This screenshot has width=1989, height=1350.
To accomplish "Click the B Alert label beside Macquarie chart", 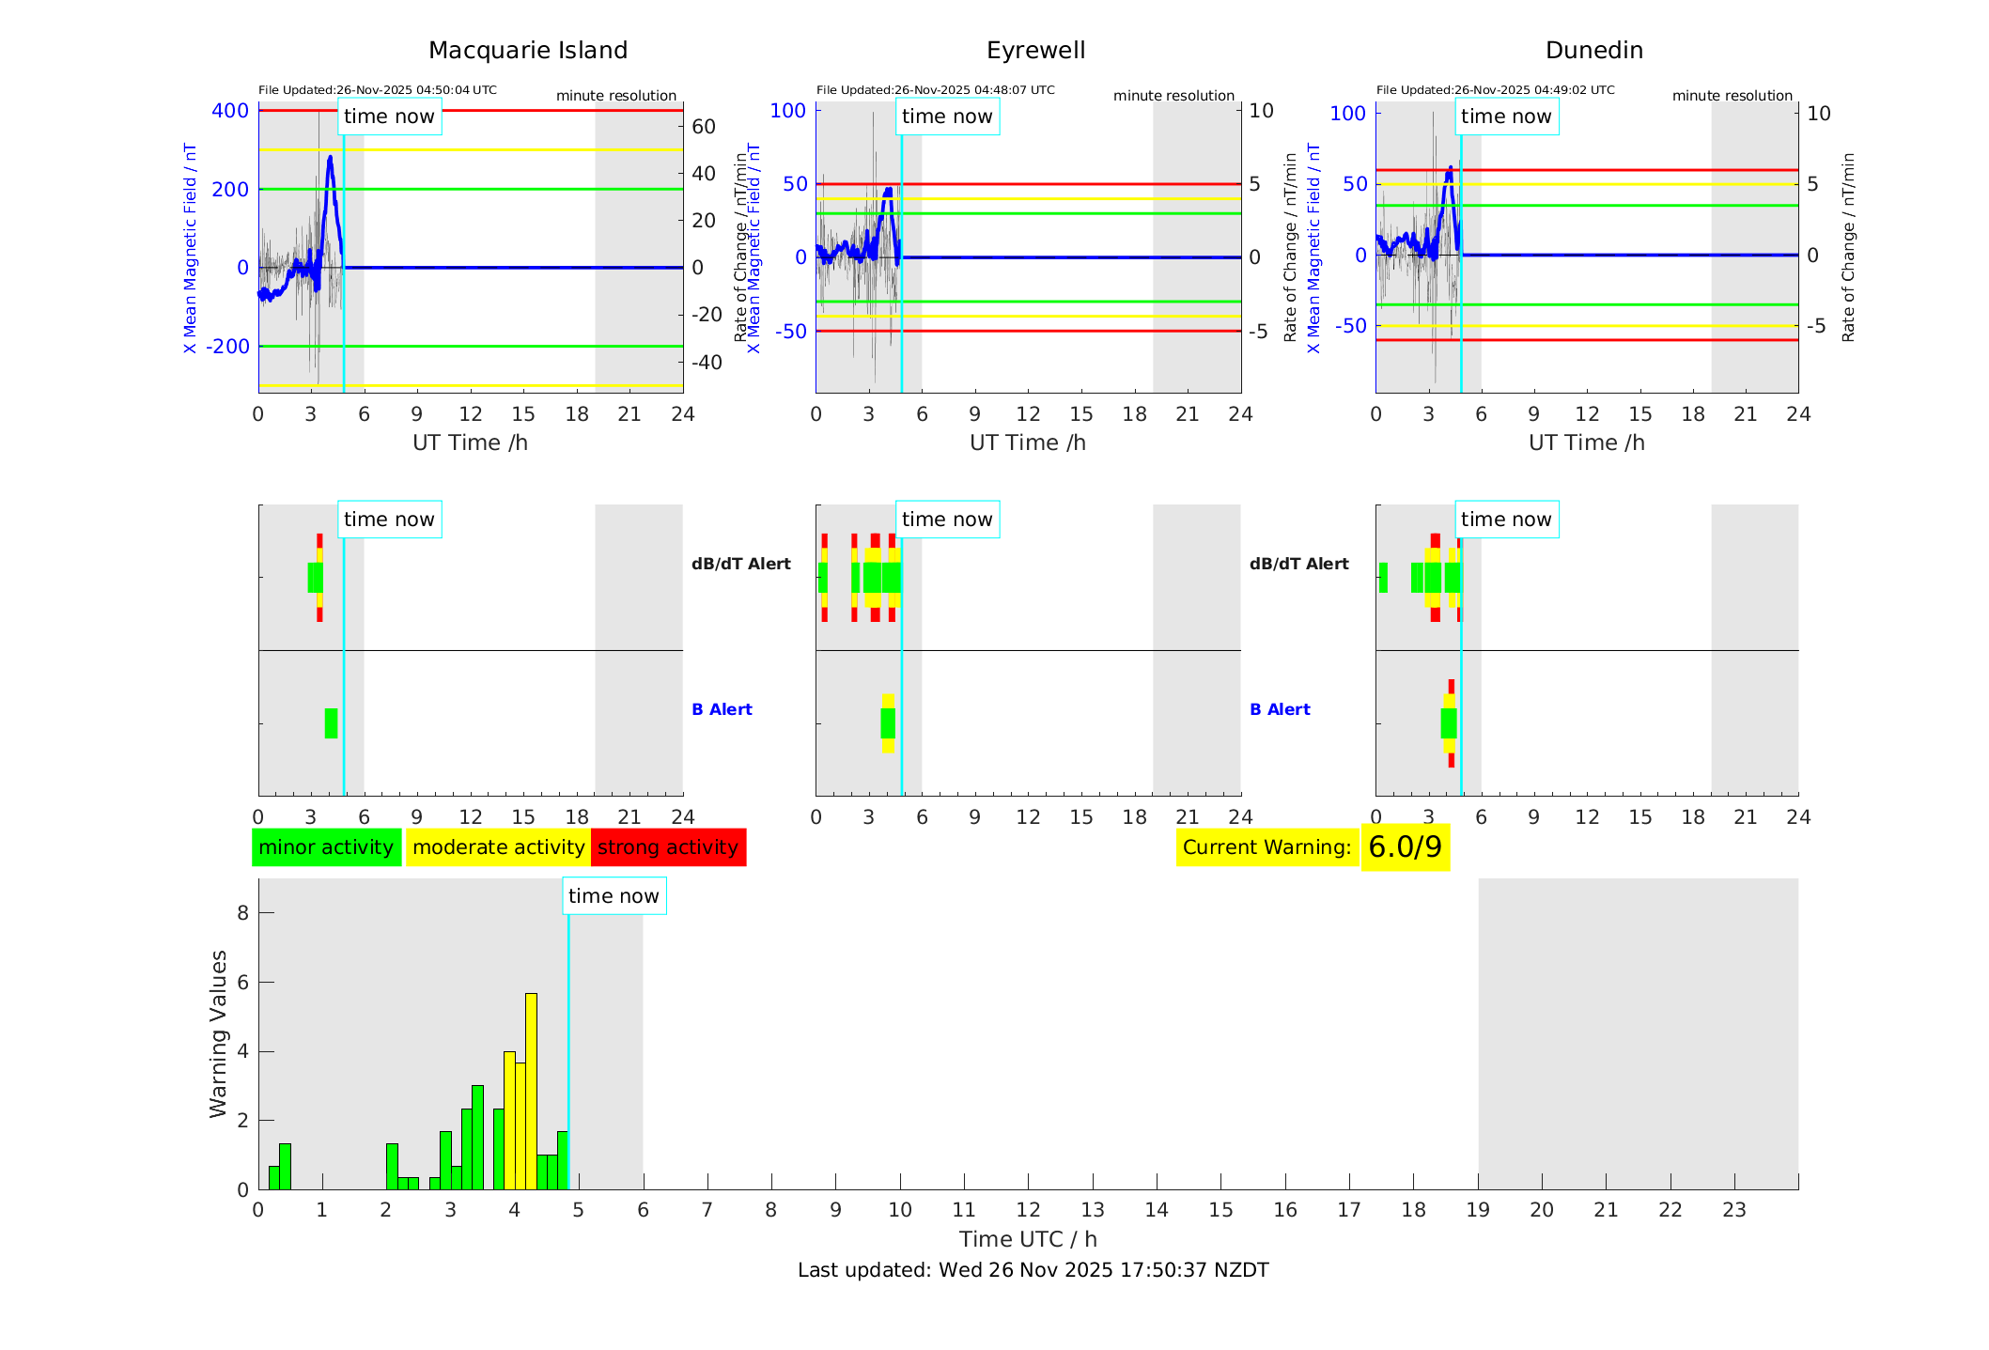I will (722, 709).
